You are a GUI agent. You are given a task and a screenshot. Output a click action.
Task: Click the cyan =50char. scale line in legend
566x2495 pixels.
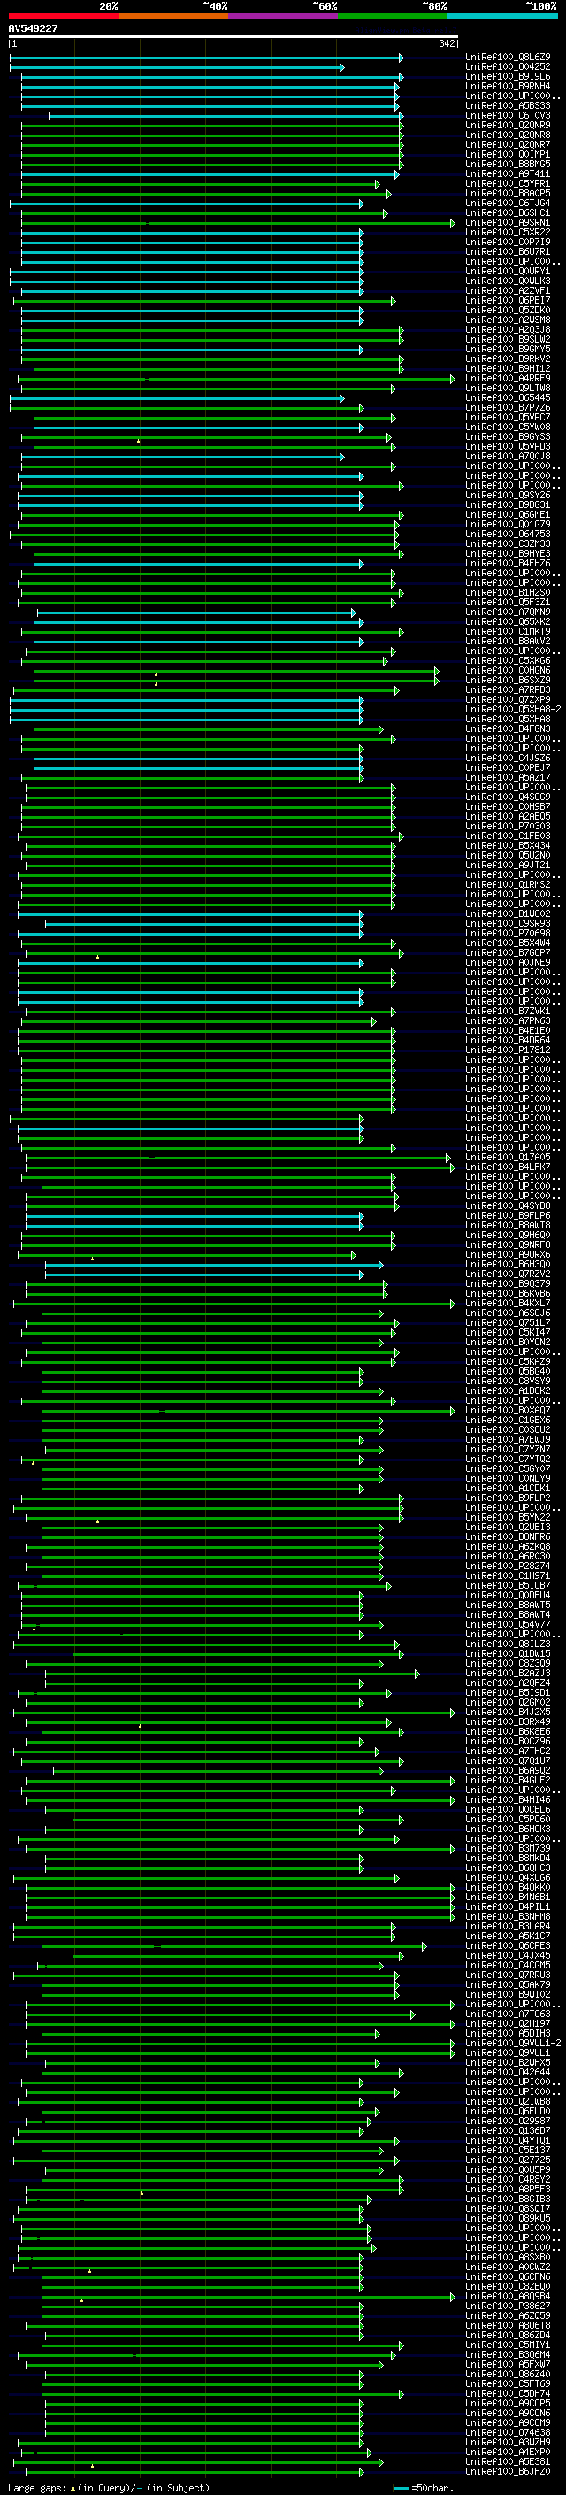[402, 2487]
